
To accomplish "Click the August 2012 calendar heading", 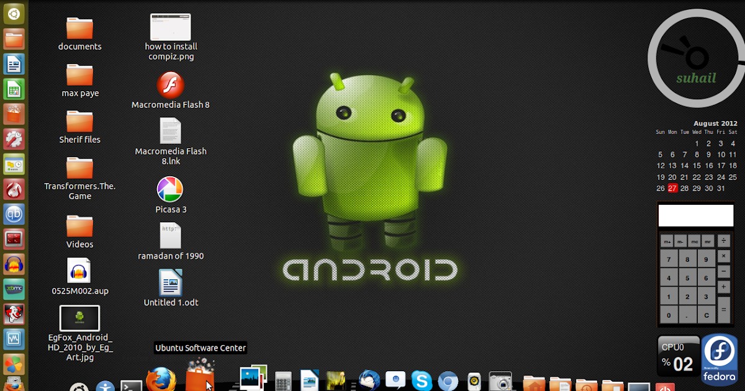I will pos(715,124).
